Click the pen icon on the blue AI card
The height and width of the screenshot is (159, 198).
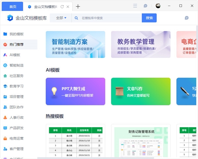pos(184,91)
